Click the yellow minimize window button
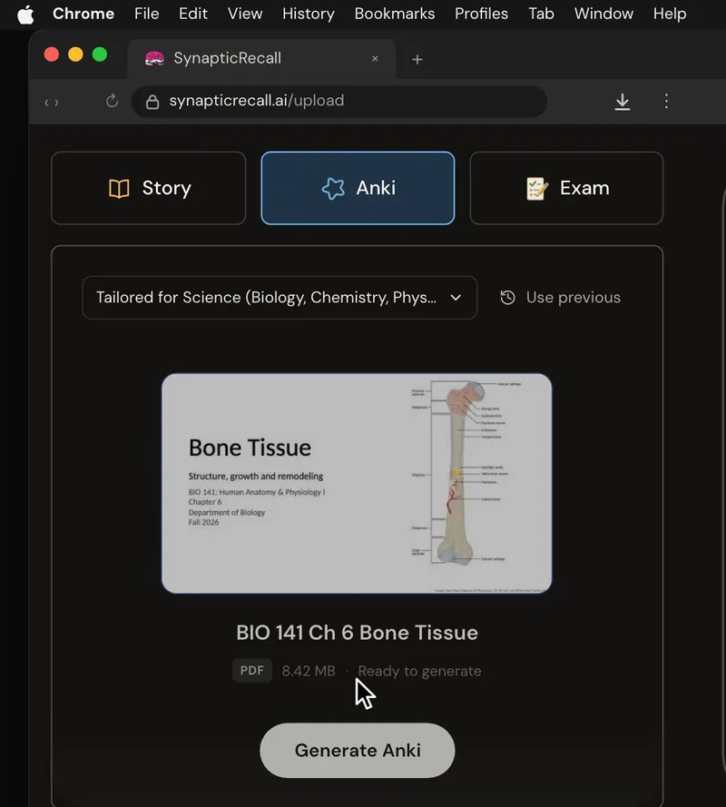The height and width of the screenshot is (807, 726). (x=75, y=54)
